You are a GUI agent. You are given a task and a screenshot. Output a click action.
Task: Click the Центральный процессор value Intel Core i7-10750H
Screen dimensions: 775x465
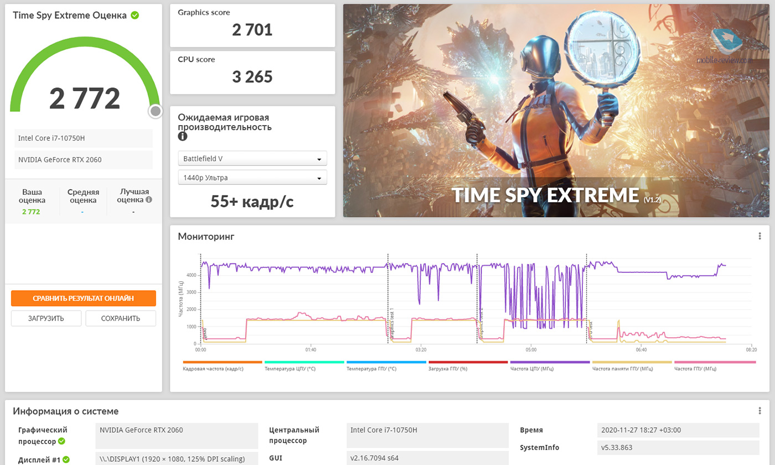(427, 436)
